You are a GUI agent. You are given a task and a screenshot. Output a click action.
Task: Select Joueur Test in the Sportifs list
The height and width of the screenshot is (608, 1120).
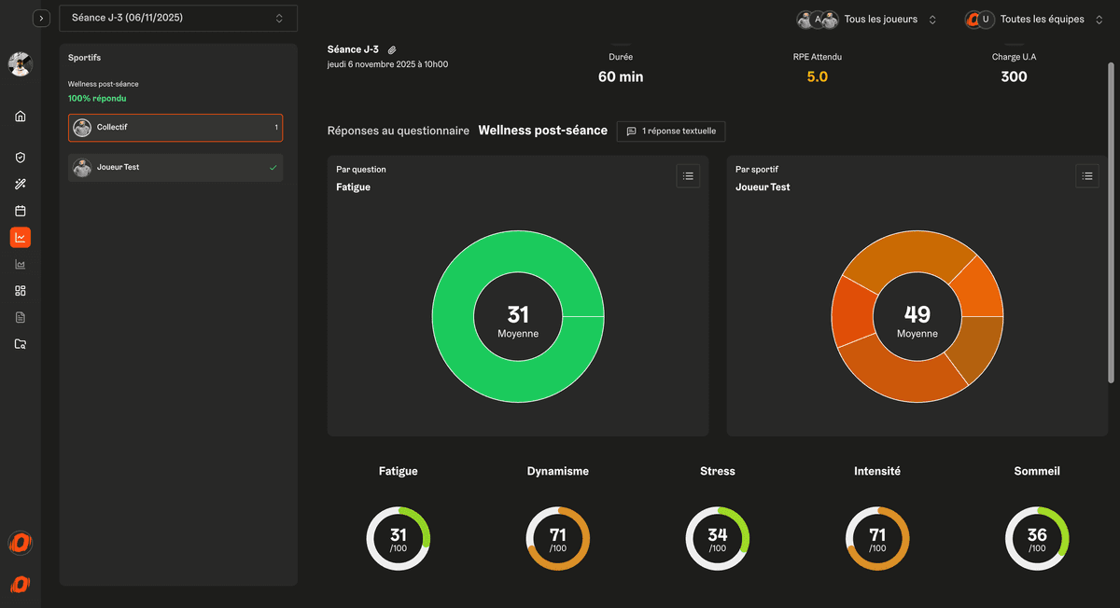tap(175, 168)
